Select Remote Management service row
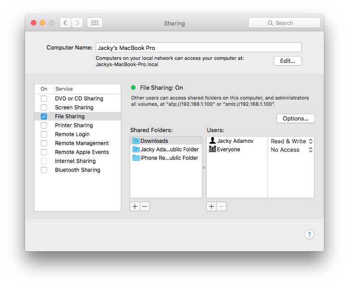Image resolution: width=349 pixels, height=287 pixels. [x=81, y=143]
